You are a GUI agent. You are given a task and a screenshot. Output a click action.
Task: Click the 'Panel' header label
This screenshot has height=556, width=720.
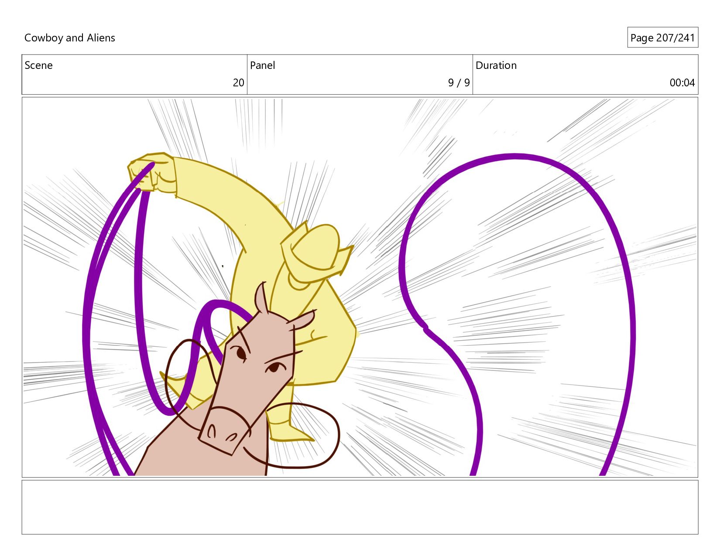coord(262,65)
